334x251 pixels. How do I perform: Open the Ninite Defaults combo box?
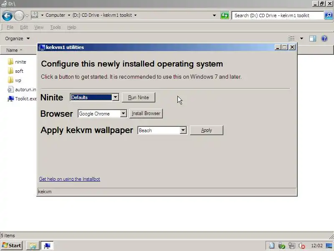[95, 97]
